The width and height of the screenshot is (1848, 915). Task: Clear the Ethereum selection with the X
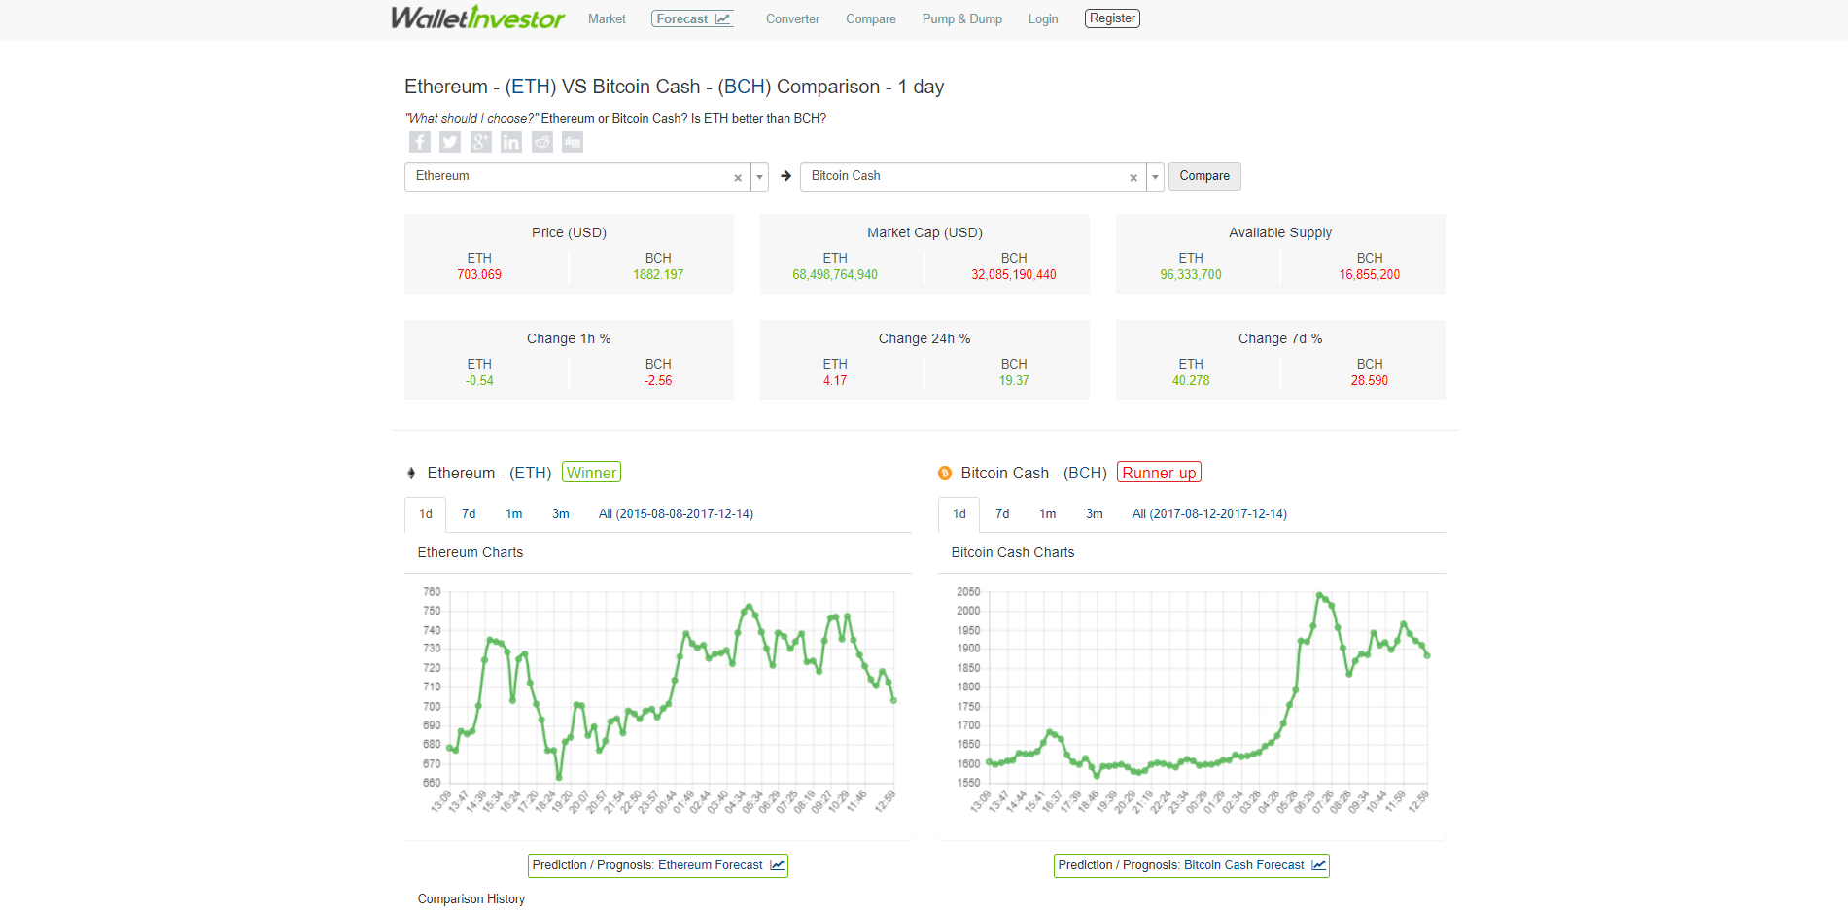tap(738, 178)
